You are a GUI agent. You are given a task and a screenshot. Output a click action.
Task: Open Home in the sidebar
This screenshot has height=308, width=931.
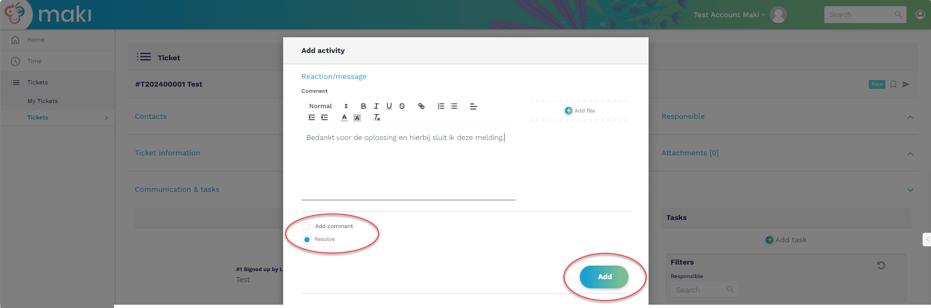click(x=35, y=40)
